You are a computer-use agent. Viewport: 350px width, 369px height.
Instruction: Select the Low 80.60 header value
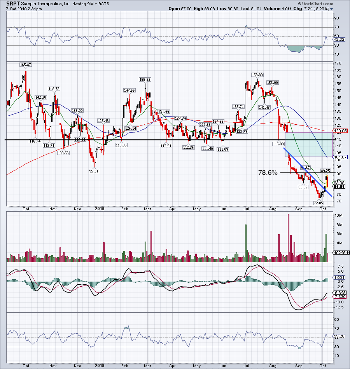pyautogui.click(x=227, y=9)
